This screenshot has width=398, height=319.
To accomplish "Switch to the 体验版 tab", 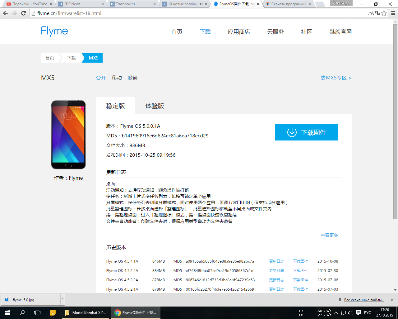I will (x=155, y=106).
